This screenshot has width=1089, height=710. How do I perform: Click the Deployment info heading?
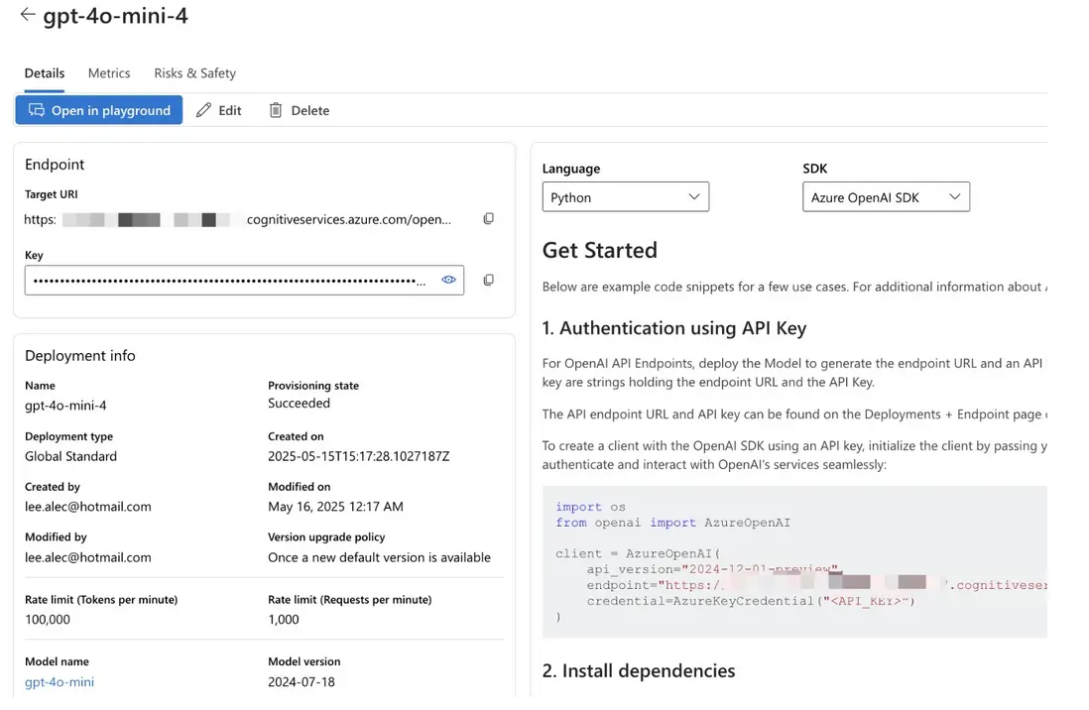80,356
